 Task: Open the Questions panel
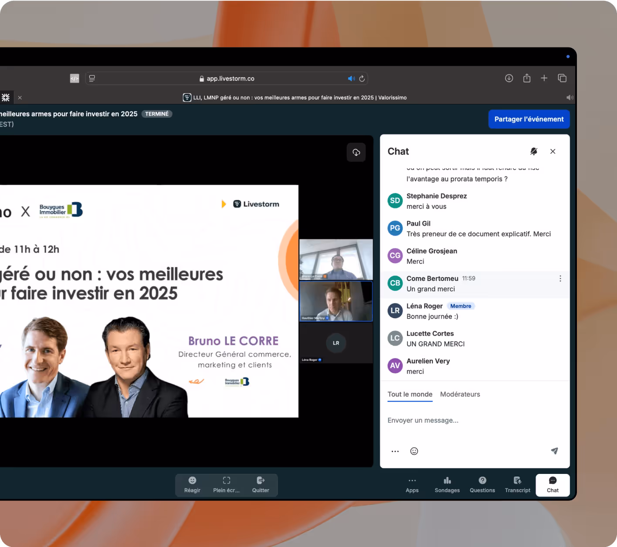(x=482, y=485)
